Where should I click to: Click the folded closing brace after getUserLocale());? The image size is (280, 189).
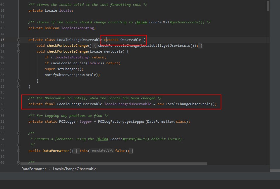[201, 46]
